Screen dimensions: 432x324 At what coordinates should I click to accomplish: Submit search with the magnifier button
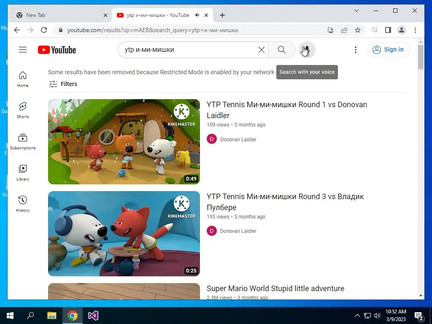point(281,50)
